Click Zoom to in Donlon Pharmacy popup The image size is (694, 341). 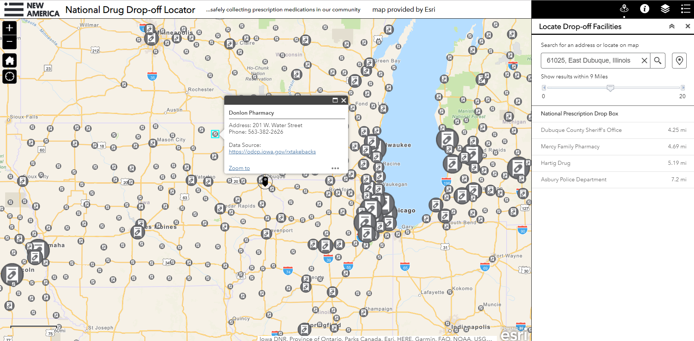239,168
